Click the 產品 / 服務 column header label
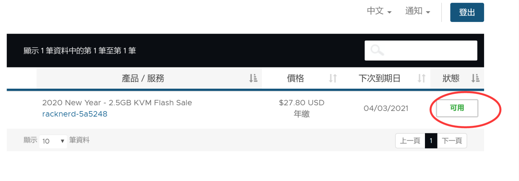This screenshot has height=181, width=519. [143, 78]
